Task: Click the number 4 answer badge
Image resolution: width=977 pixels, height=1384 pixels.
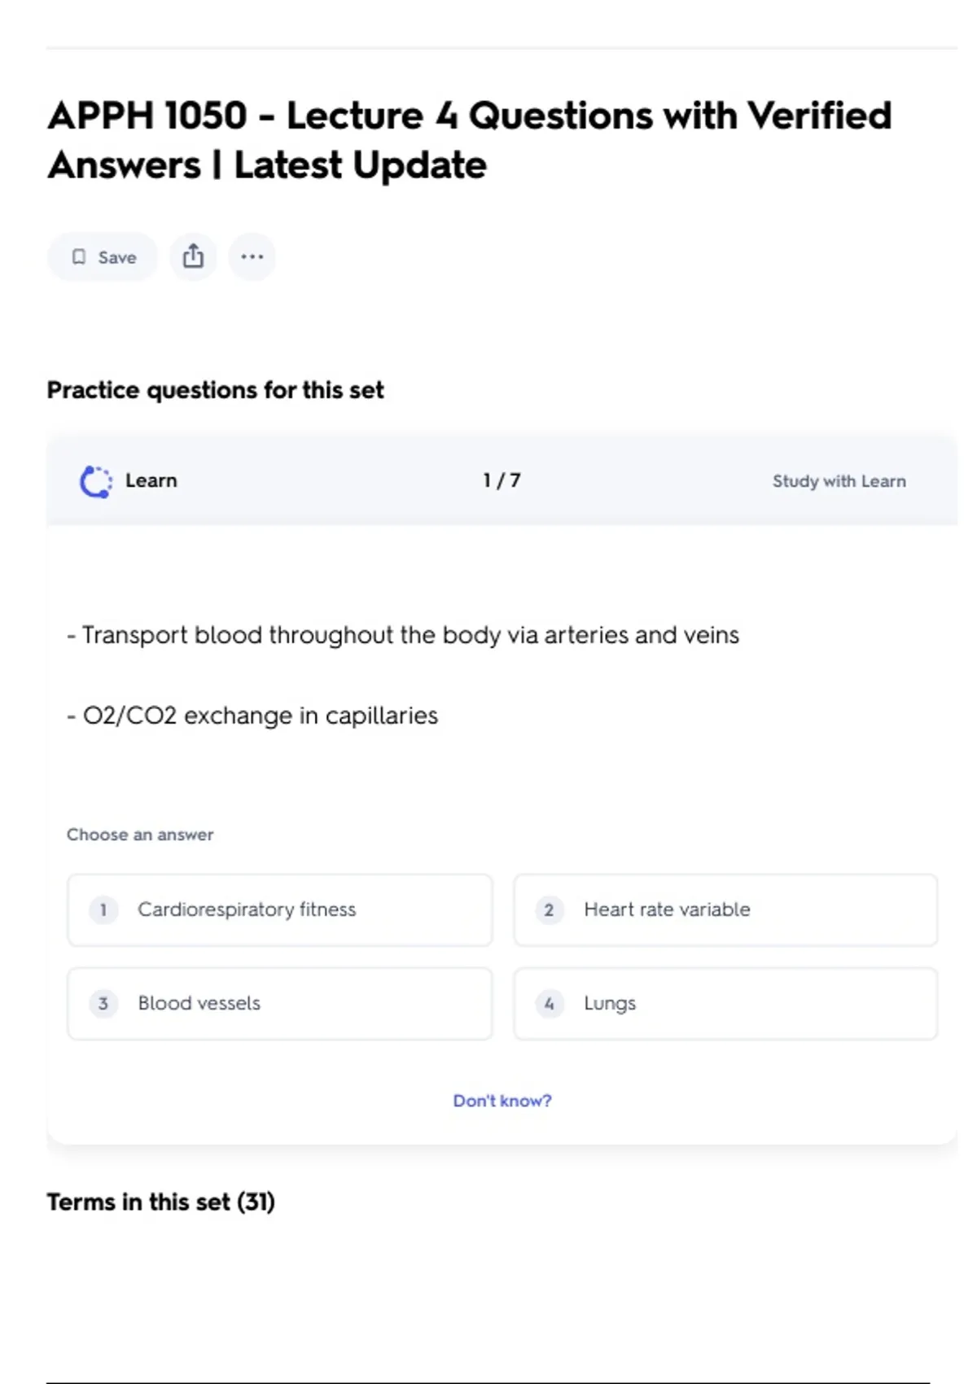Action: 549,1003
